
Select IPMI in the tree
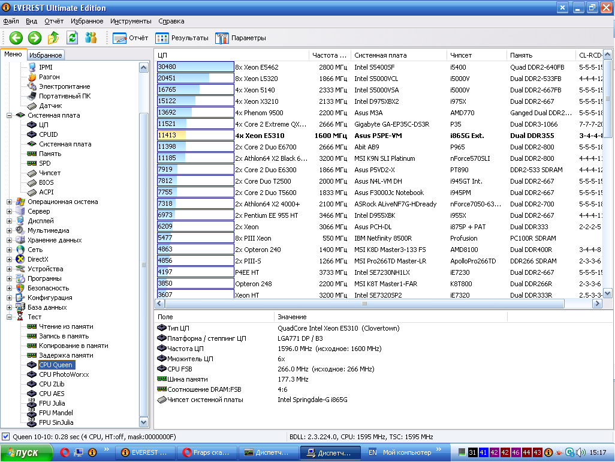[x=46, y=67]
